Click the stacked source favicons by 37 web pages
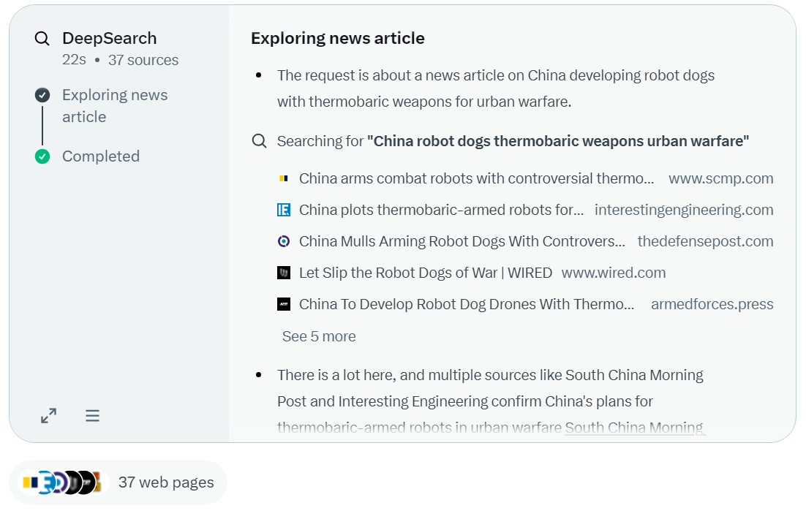The height and width of the screenshot is (519, 806). (61, 482)
